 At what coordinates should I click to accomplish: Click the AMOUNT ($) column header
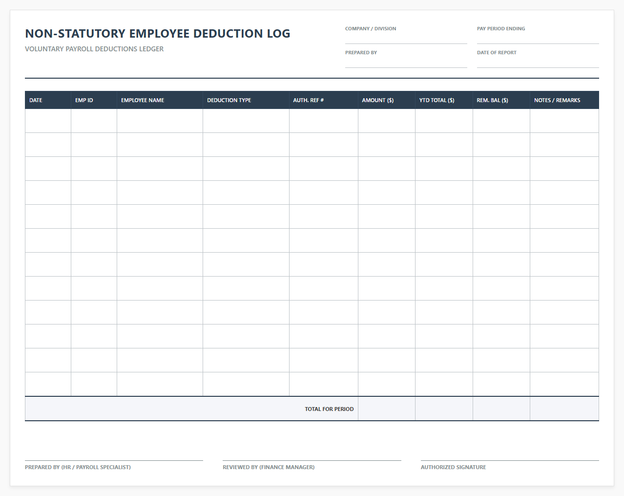click(x=387, y=100)
